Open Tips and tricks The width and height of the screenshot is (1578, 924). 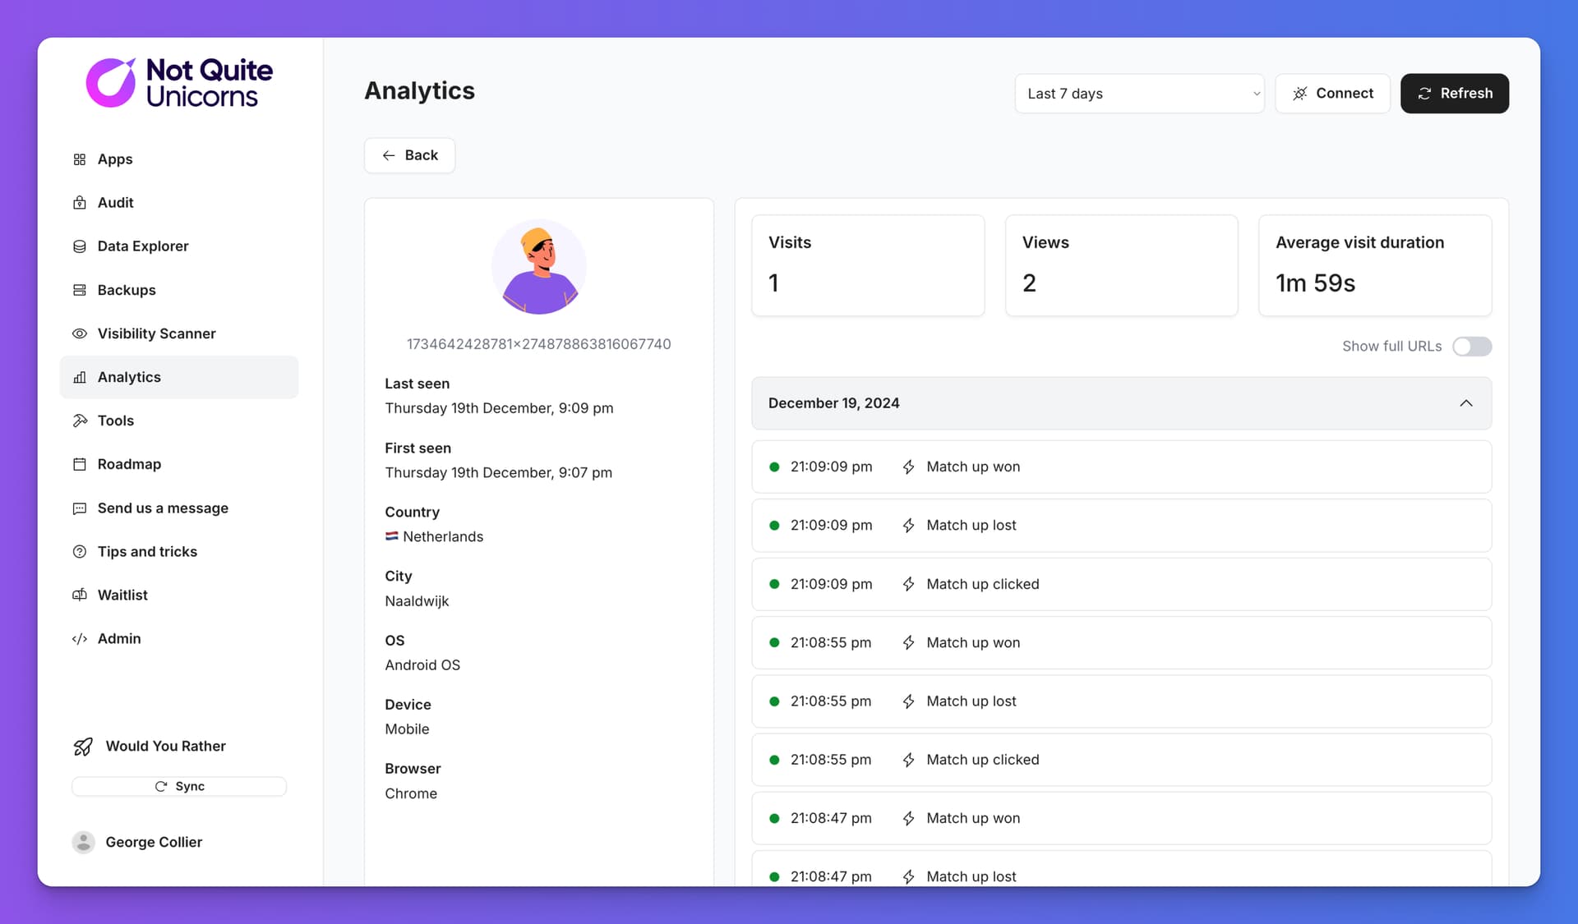[x=179, y=552]
